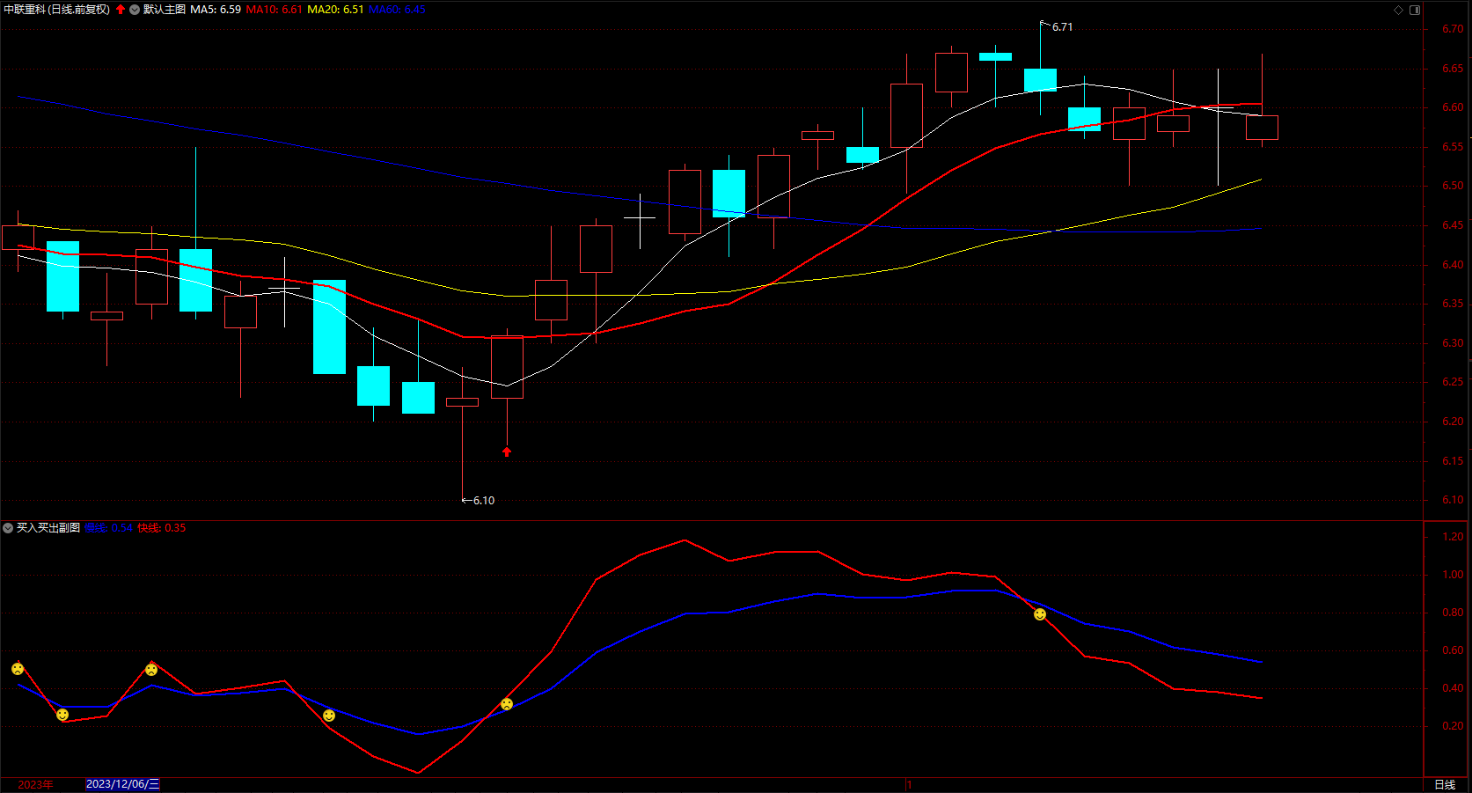This screenshot has width=1472, height=793.
Task: Click the frowning face marker at chart start
Action: 18,669
